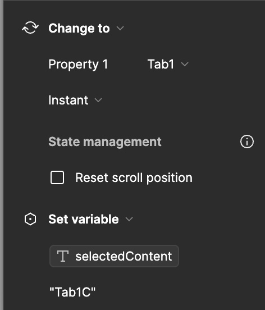Viewport: 265px width, 310px height.
Task: Expand the chevron next to Set variable
Action: pos(129,219)
